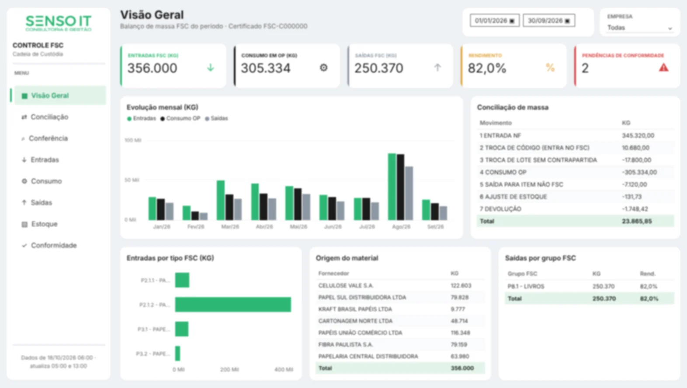Click supplier 'FIBRA PAULISTA S.A.'

[346, 345]
